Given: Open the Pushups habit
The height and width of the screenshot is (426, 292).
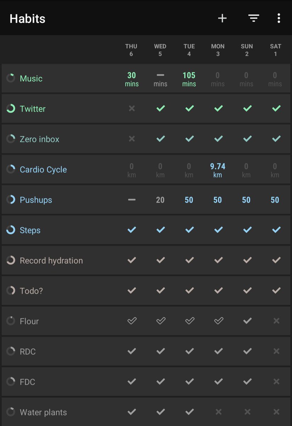Looking at the screenshot, I should [x=36, y=200].
